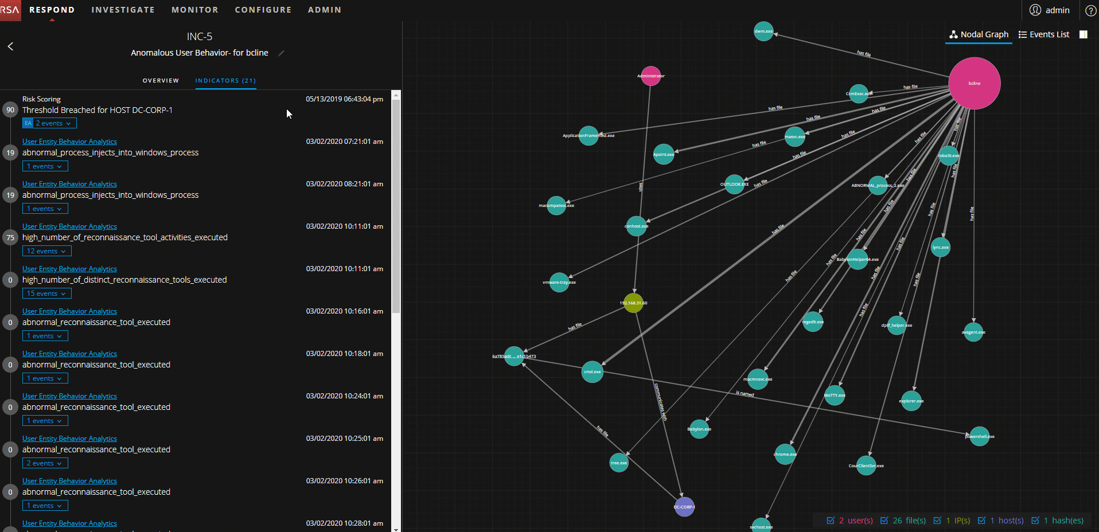Select the masvc.exe file node
The image size is (1099, 532).
[x=795, y=136]
